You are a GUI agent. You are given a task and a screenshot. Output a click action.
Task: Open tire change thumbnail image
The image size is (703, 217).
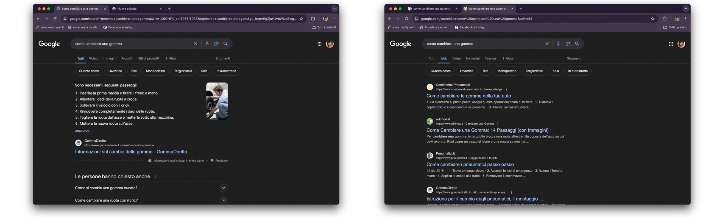[x=217, y=101]
